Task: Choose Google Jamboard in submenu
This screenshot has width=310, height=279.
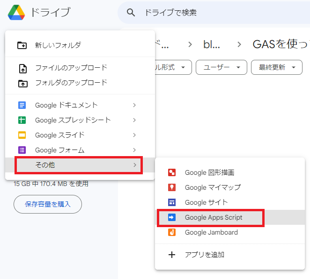Action: point(230,232)
